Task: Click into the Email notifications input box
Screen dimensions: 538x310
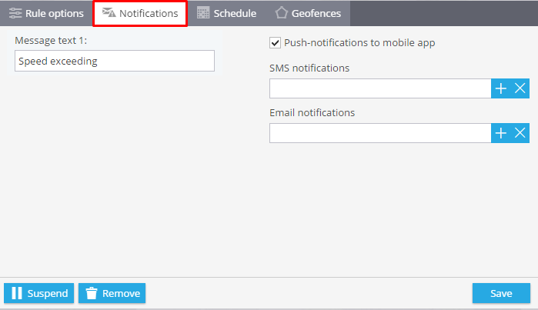Action: pos(380,133)
